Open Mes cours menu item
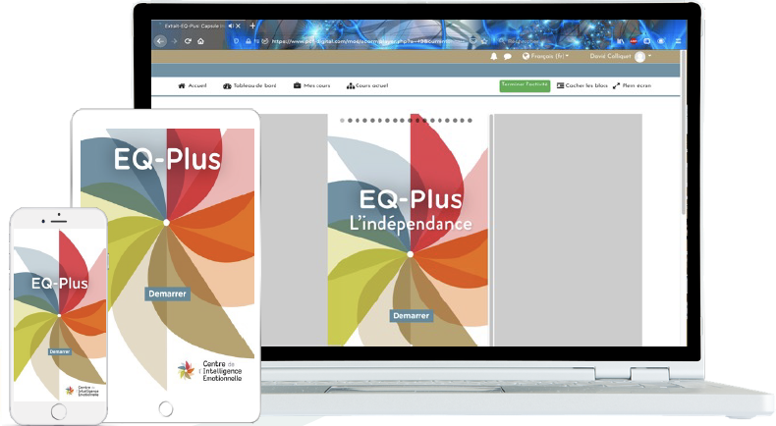Viewport: 776px width, 426px height. point(311,85)
